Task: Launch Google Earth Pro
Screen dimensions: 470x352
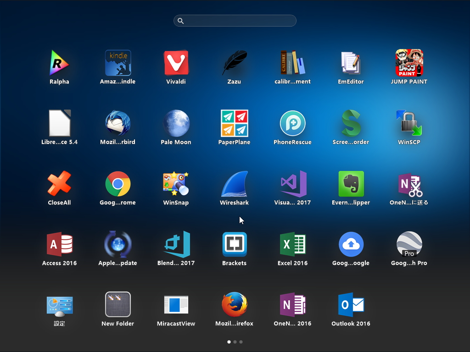Action: click(x=409, y=244)
